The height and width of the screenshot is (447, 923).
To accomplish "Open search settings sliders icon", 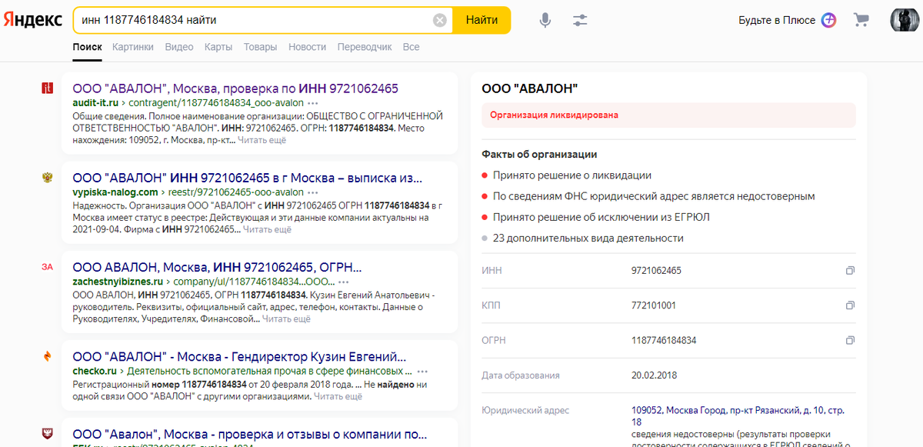I will (580, 21).
